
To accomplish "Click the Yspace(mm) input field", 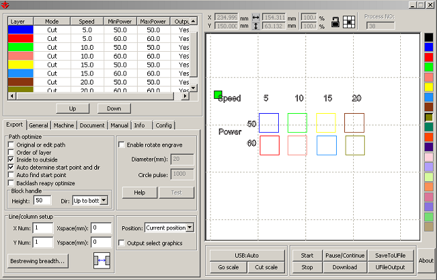I will 101,242.
